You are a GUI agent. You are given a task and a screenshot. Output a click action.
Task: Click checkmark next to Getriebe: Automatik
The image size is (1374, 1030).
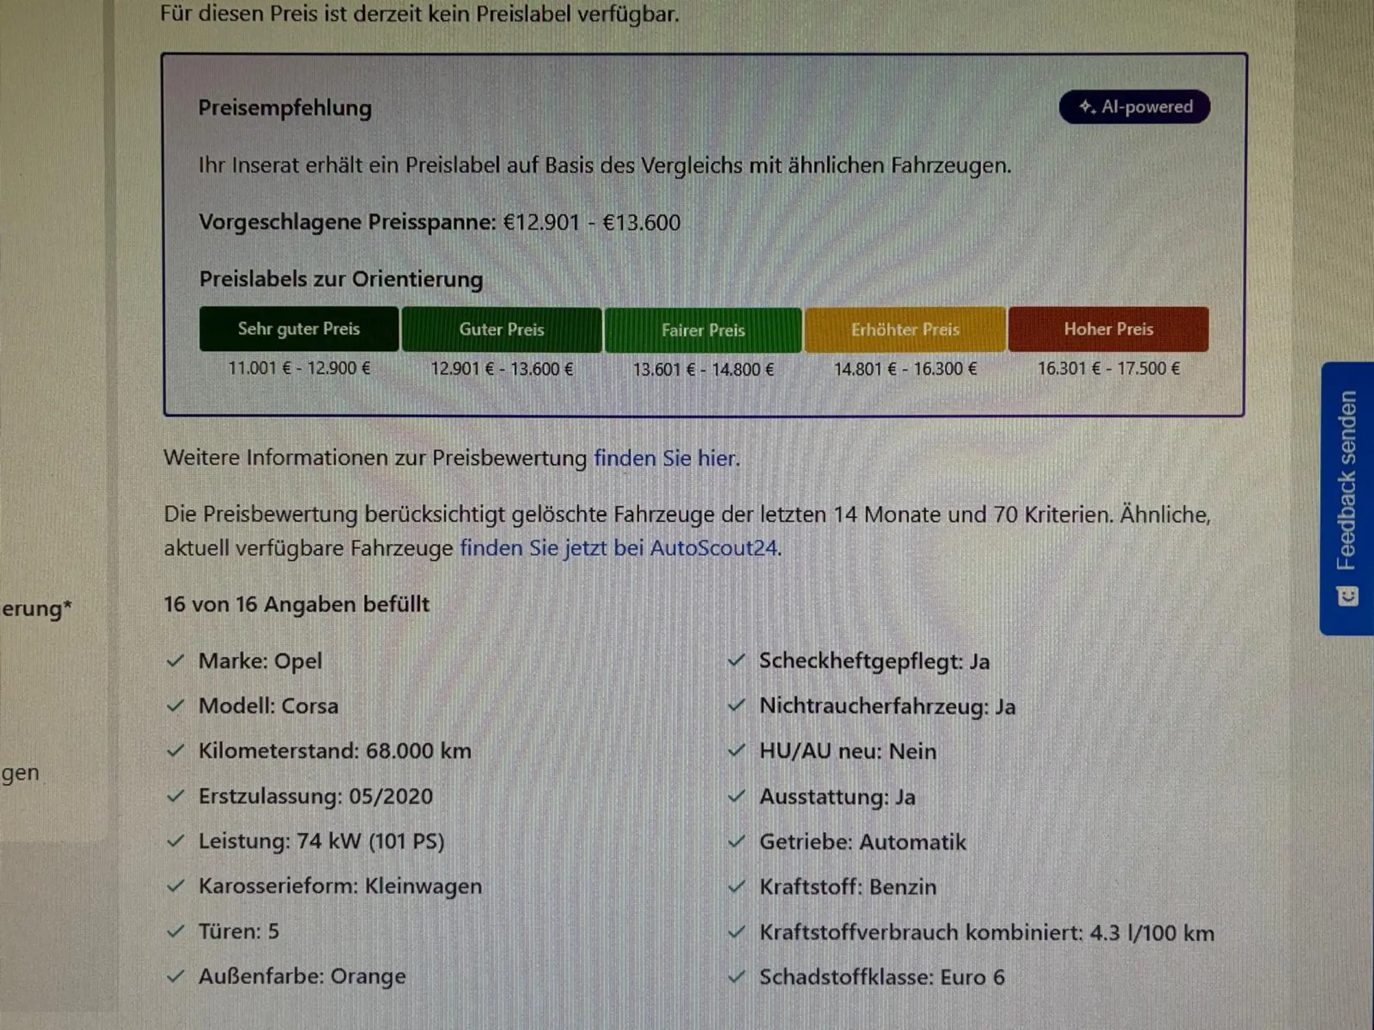click(x=736, y=842)
